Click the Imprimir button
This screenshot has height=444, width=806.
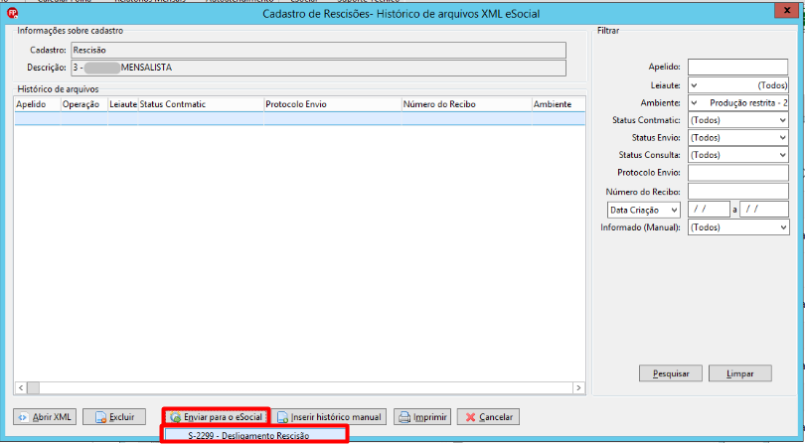coord(422,417)
